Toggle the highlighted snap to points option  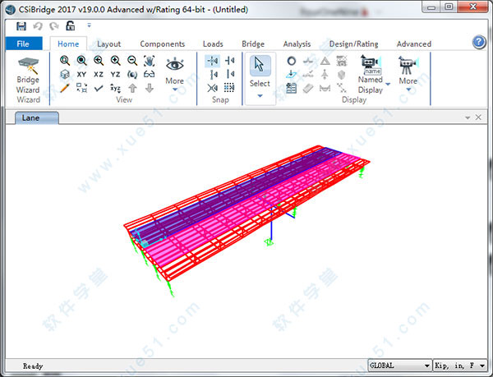coord(213,61)
